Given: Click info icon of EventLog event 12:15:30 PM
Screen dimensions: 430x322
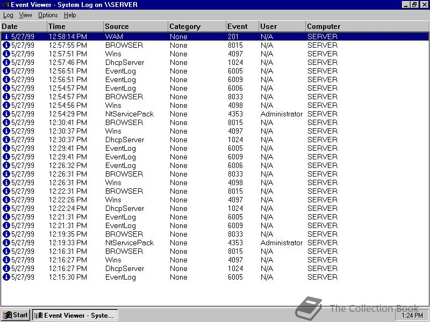Looking at the screenshot, I should (x=6, y=277).
